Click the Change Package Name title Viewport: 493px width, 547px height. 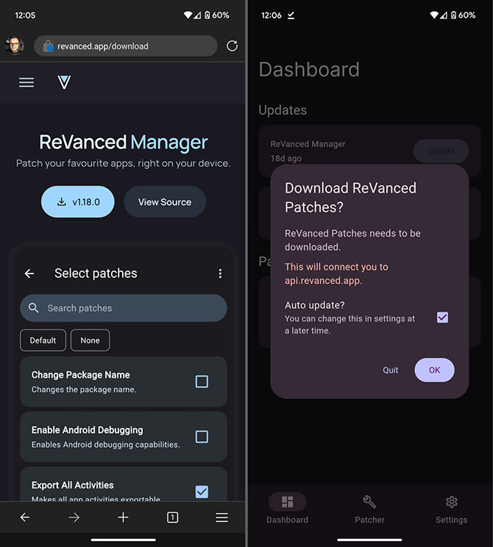pyautogui.click(x=81, y=375)
